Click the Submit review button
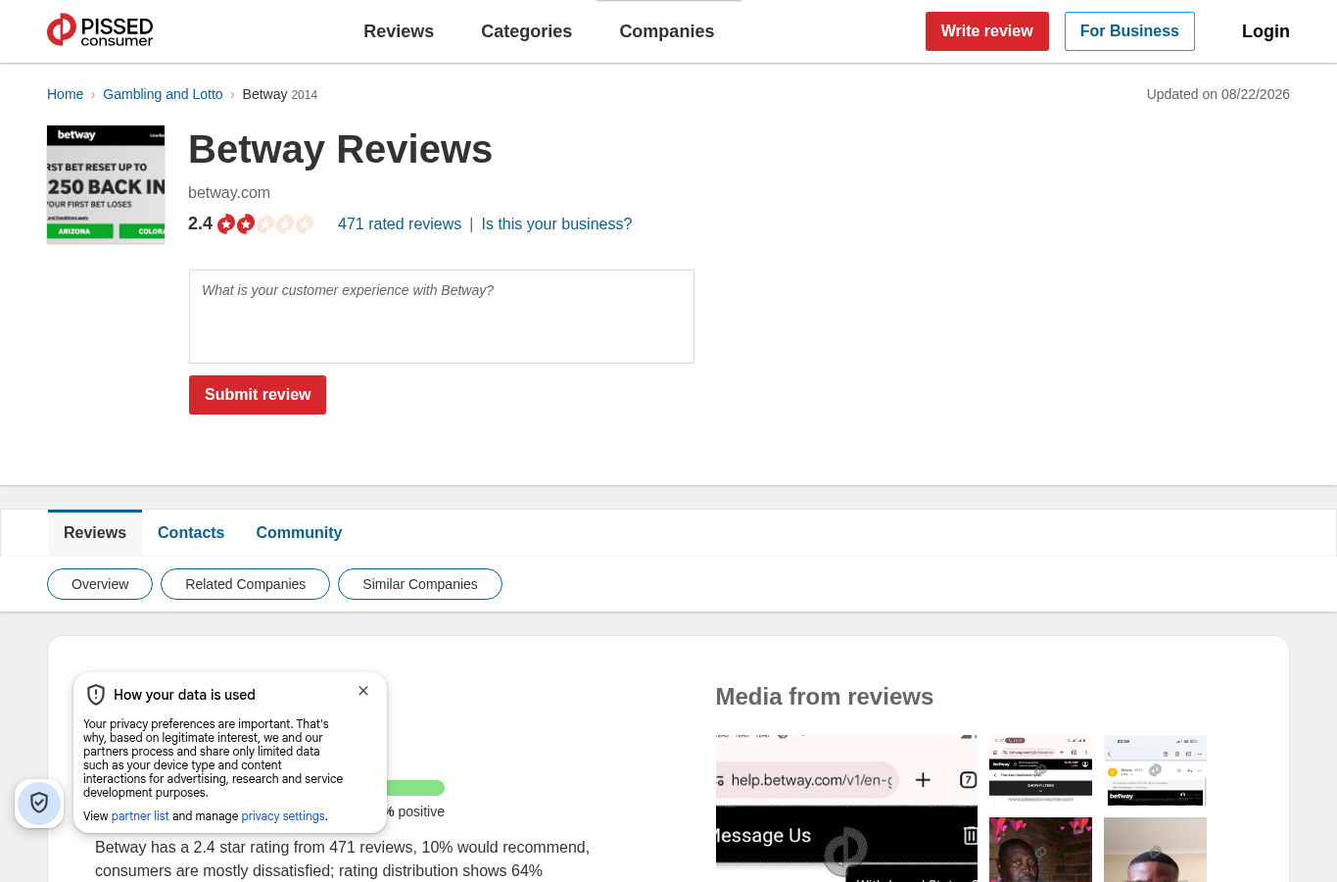This screenshot has width=1337, height=882. (x=258, y=395)
